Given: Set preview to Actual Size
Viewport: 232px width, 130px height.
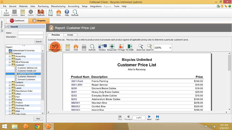Looking at the screenshot, I should (112, 48).
